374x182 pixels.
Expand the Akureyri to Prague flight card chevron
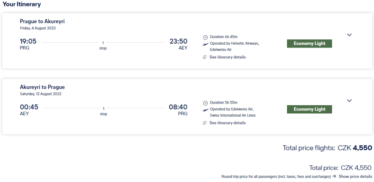(349, 101)
